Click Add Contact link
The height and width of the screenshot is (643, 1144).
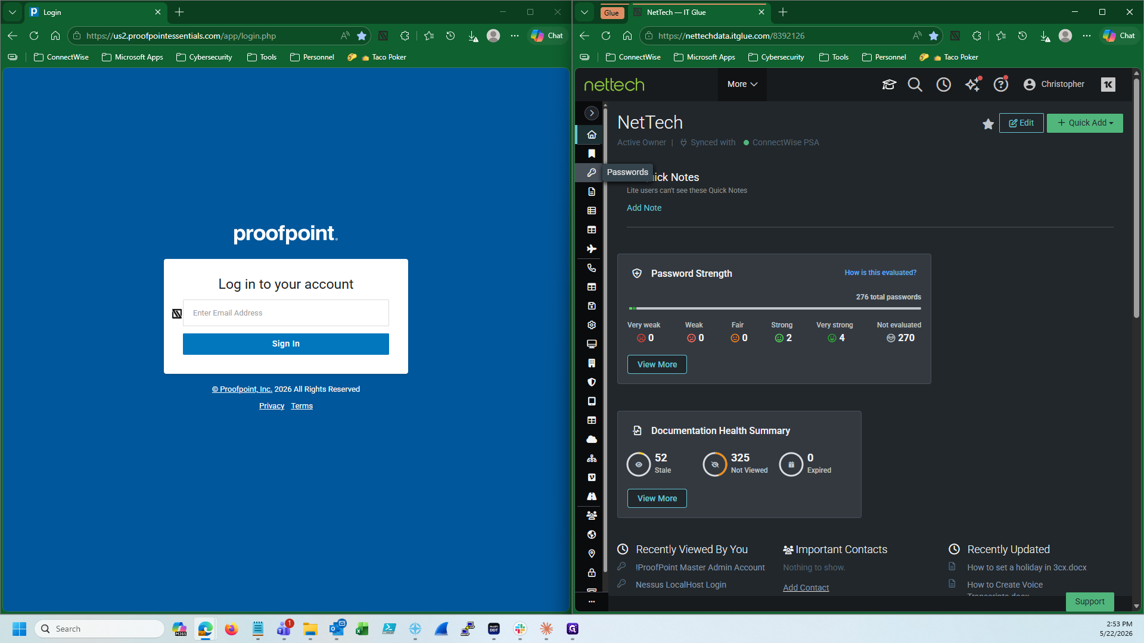(x=806, y=588)
